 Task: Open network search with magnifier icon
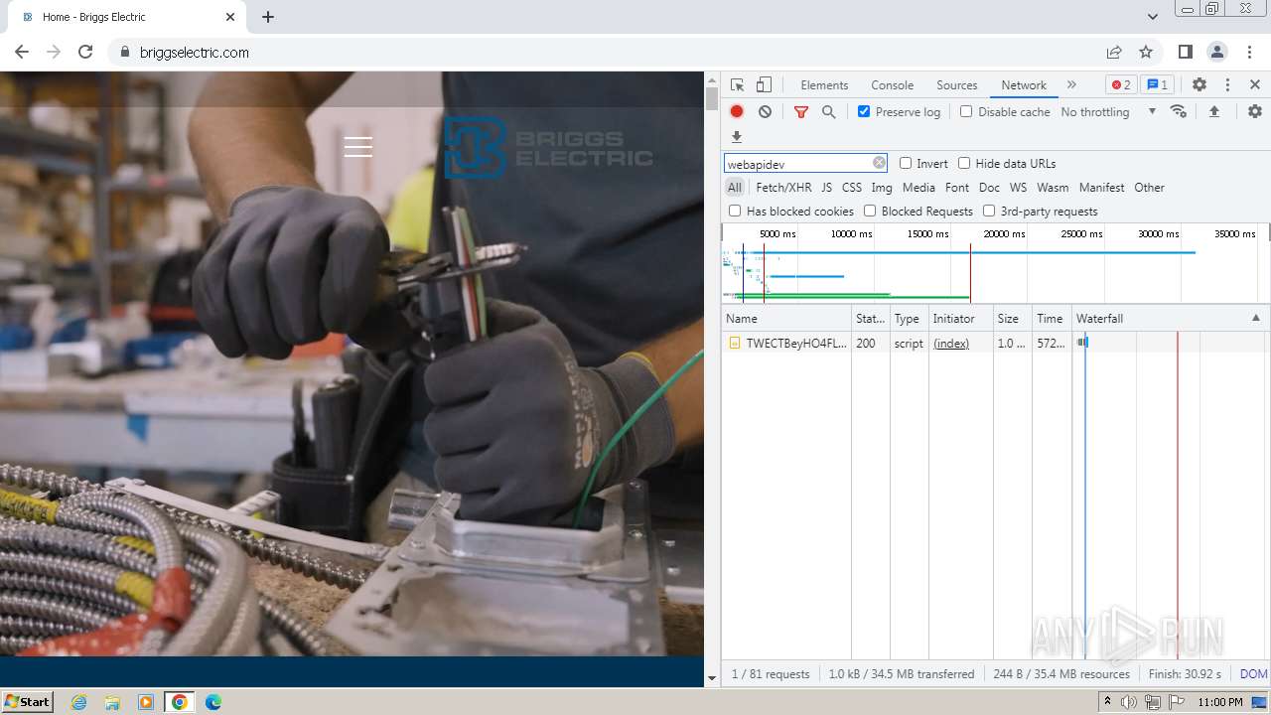tap(828, 112)
